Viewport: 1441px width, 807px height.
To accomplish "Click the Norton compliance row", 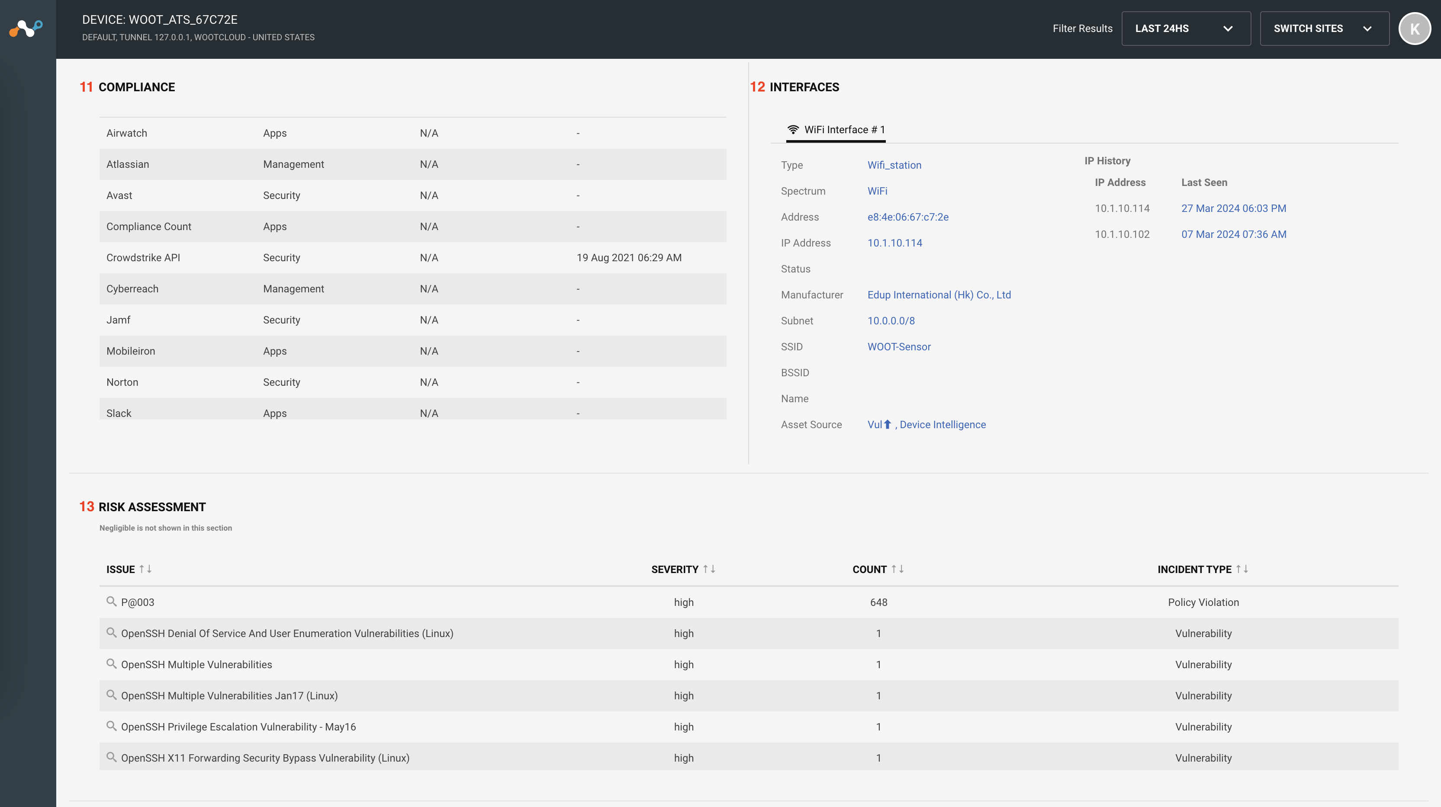I will (x=413, y=383).
